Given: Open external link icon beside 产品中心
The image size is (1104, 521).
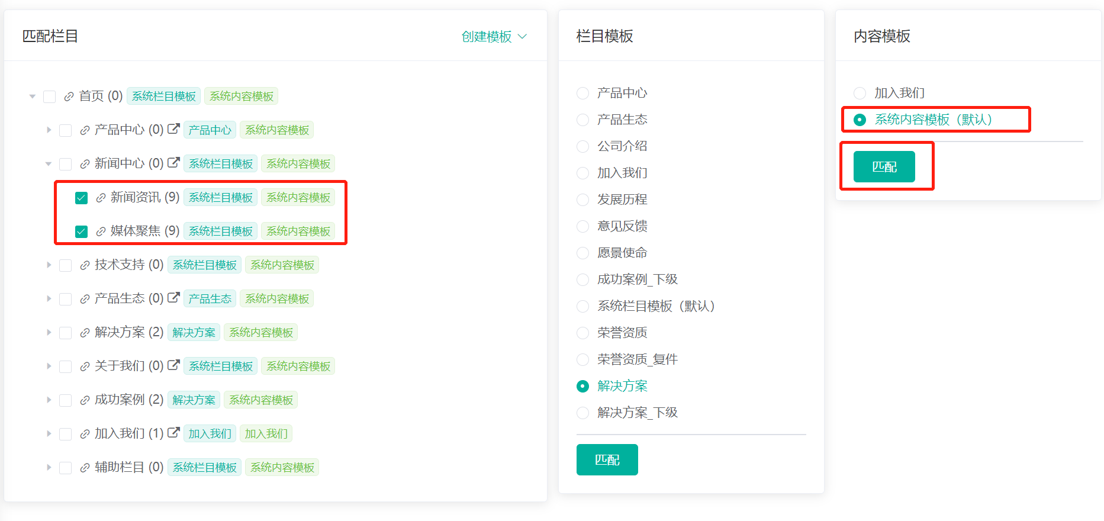Looking at the screenshot, I should pos(173,129).
